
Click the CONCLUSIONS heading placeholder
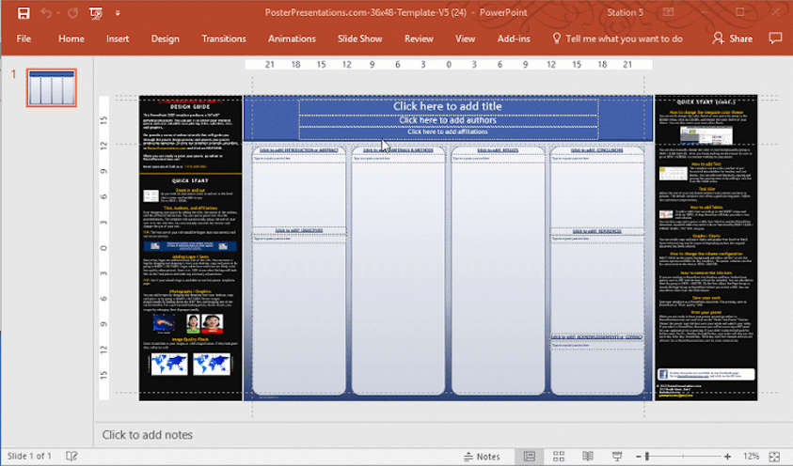pyautogui.click(x=597, y=150)
